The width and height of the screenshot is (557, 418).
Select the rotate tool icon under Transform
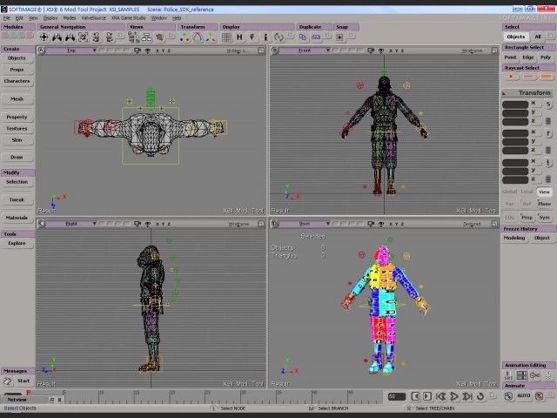(x=198, y=37)
